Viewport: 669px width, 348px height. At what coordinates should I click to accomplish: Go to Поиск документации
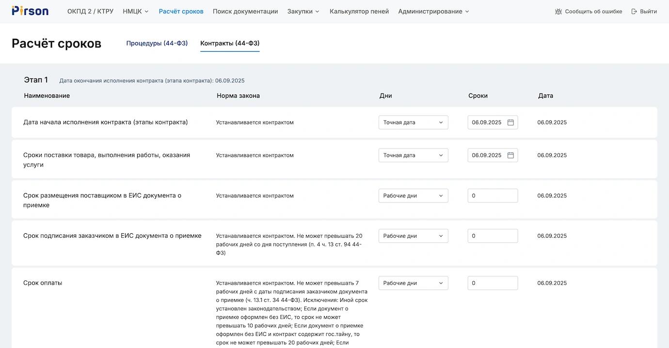tap(245, 12)
